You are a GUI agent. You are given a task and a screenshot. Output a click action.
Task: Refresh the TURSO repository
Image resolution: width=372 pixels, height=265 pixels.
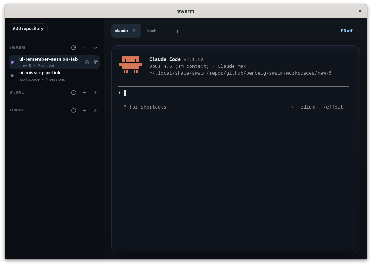(x=73, y=110)
